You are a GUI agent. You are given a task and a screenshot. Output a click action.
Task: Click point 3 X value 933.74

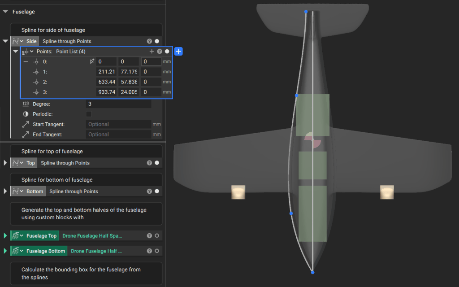click(x=106, y=92)
